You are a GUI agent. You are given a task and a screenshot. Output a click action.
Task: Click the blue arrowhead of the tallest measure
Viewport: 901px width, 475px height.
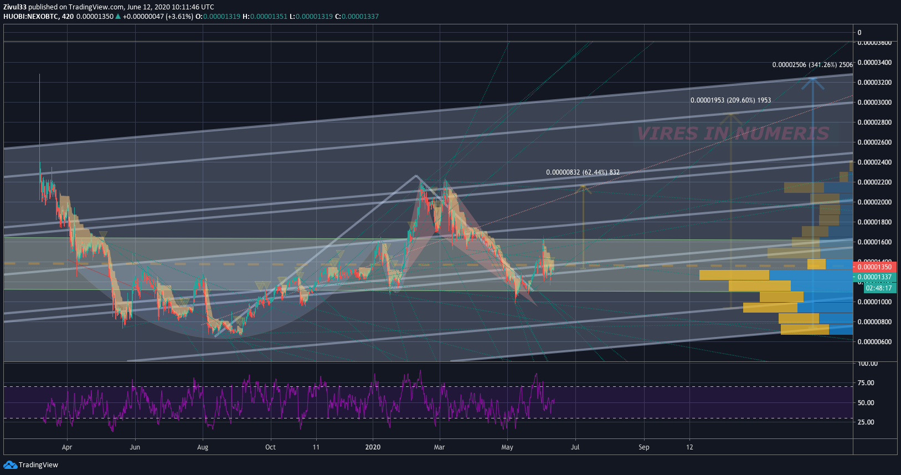812,83
